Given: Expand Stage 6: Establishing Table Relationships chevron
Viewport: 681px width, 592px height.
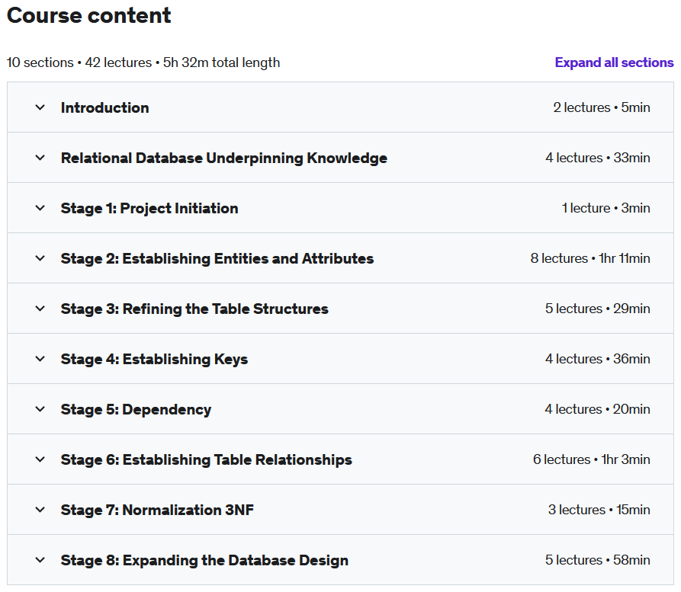Looking at the screenshot, I should point(40,459).
